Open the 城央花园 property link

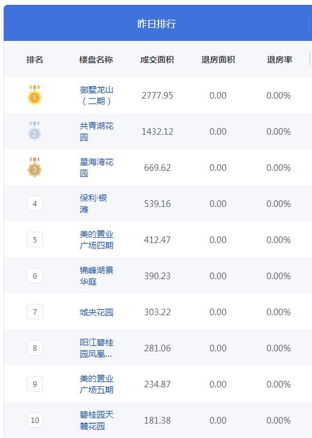pos(96,312)
